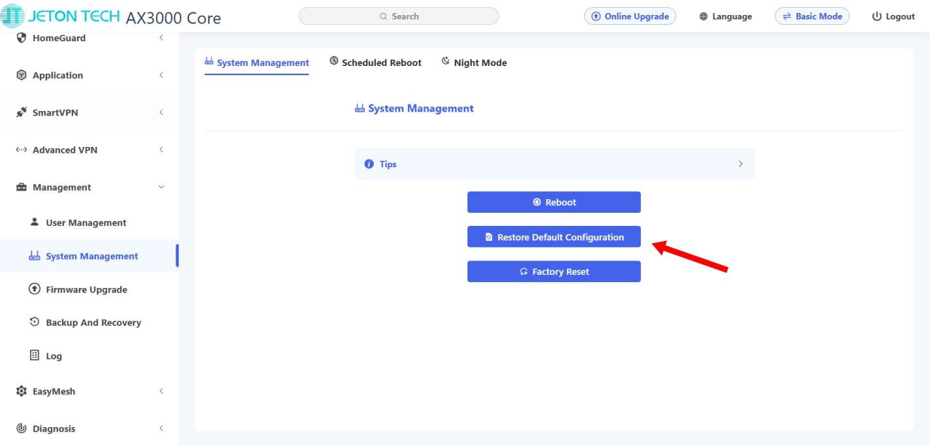Click the Scheduled Reboot clock icon
The image size is (930, 446).
(x=334, y=61)
